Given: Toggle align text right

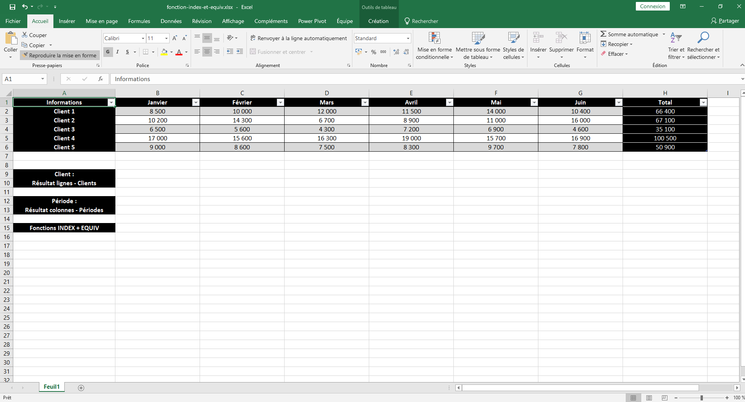Looking at the screenshot, I should pyautogui.click(x=217, y=51).
